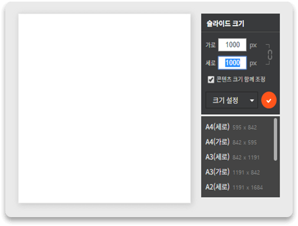298x226 pixels.
Task: Confirm size with the orange checkmark button
Action: click(x=268, y=100)
